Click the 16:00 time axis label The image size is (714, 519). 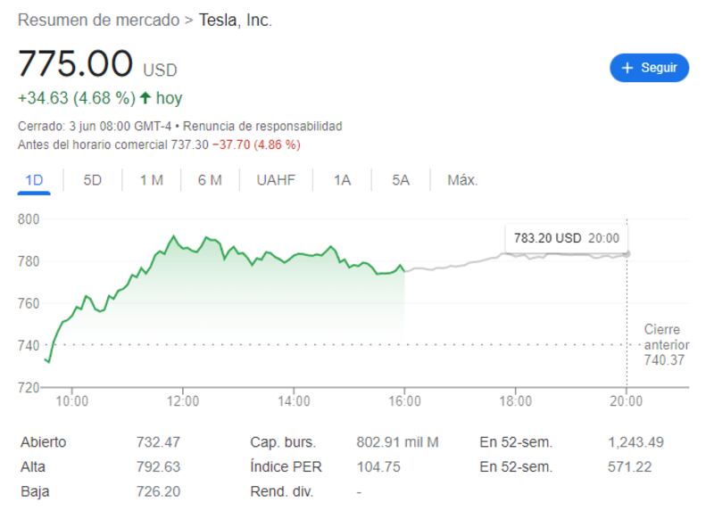pyautogui.click(x=404, y=401)
